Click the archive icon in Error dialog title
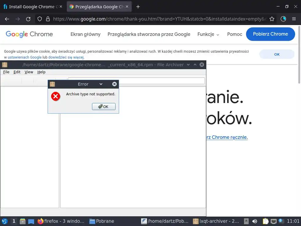The image size is (301, 226). (x=52, y=84)
